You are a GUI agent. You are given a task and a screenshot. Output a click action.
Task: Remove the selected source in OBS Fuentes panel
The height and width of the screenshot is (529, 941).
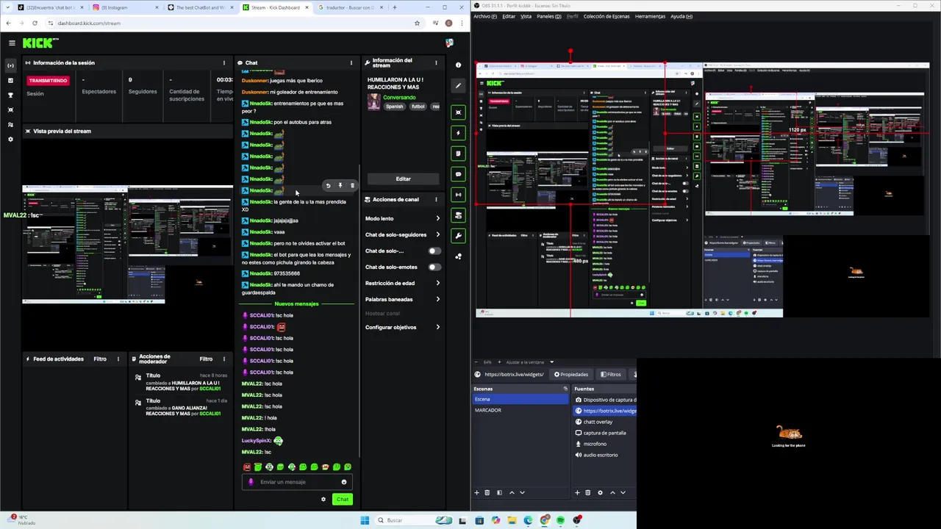pos(587,492)
